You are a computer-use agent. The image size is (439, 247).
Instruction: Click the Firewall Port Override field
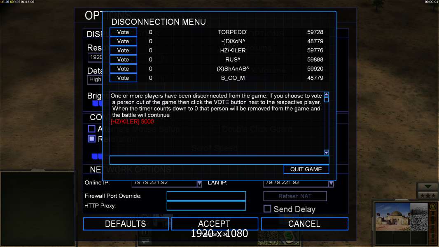(x=206, y=196)
